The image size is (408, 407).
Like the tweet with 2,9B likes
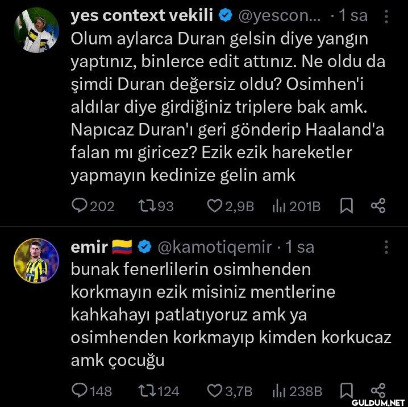coord(214,205)
